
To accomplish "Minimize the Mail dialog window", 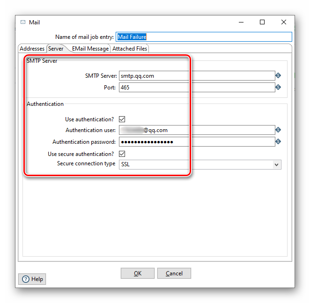I will (241, 22).
